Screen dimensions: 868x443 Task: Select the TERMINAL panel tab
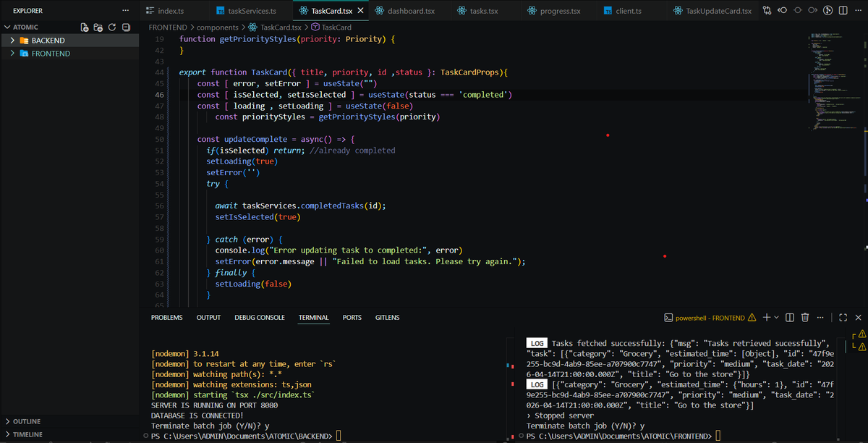[313, 318]
